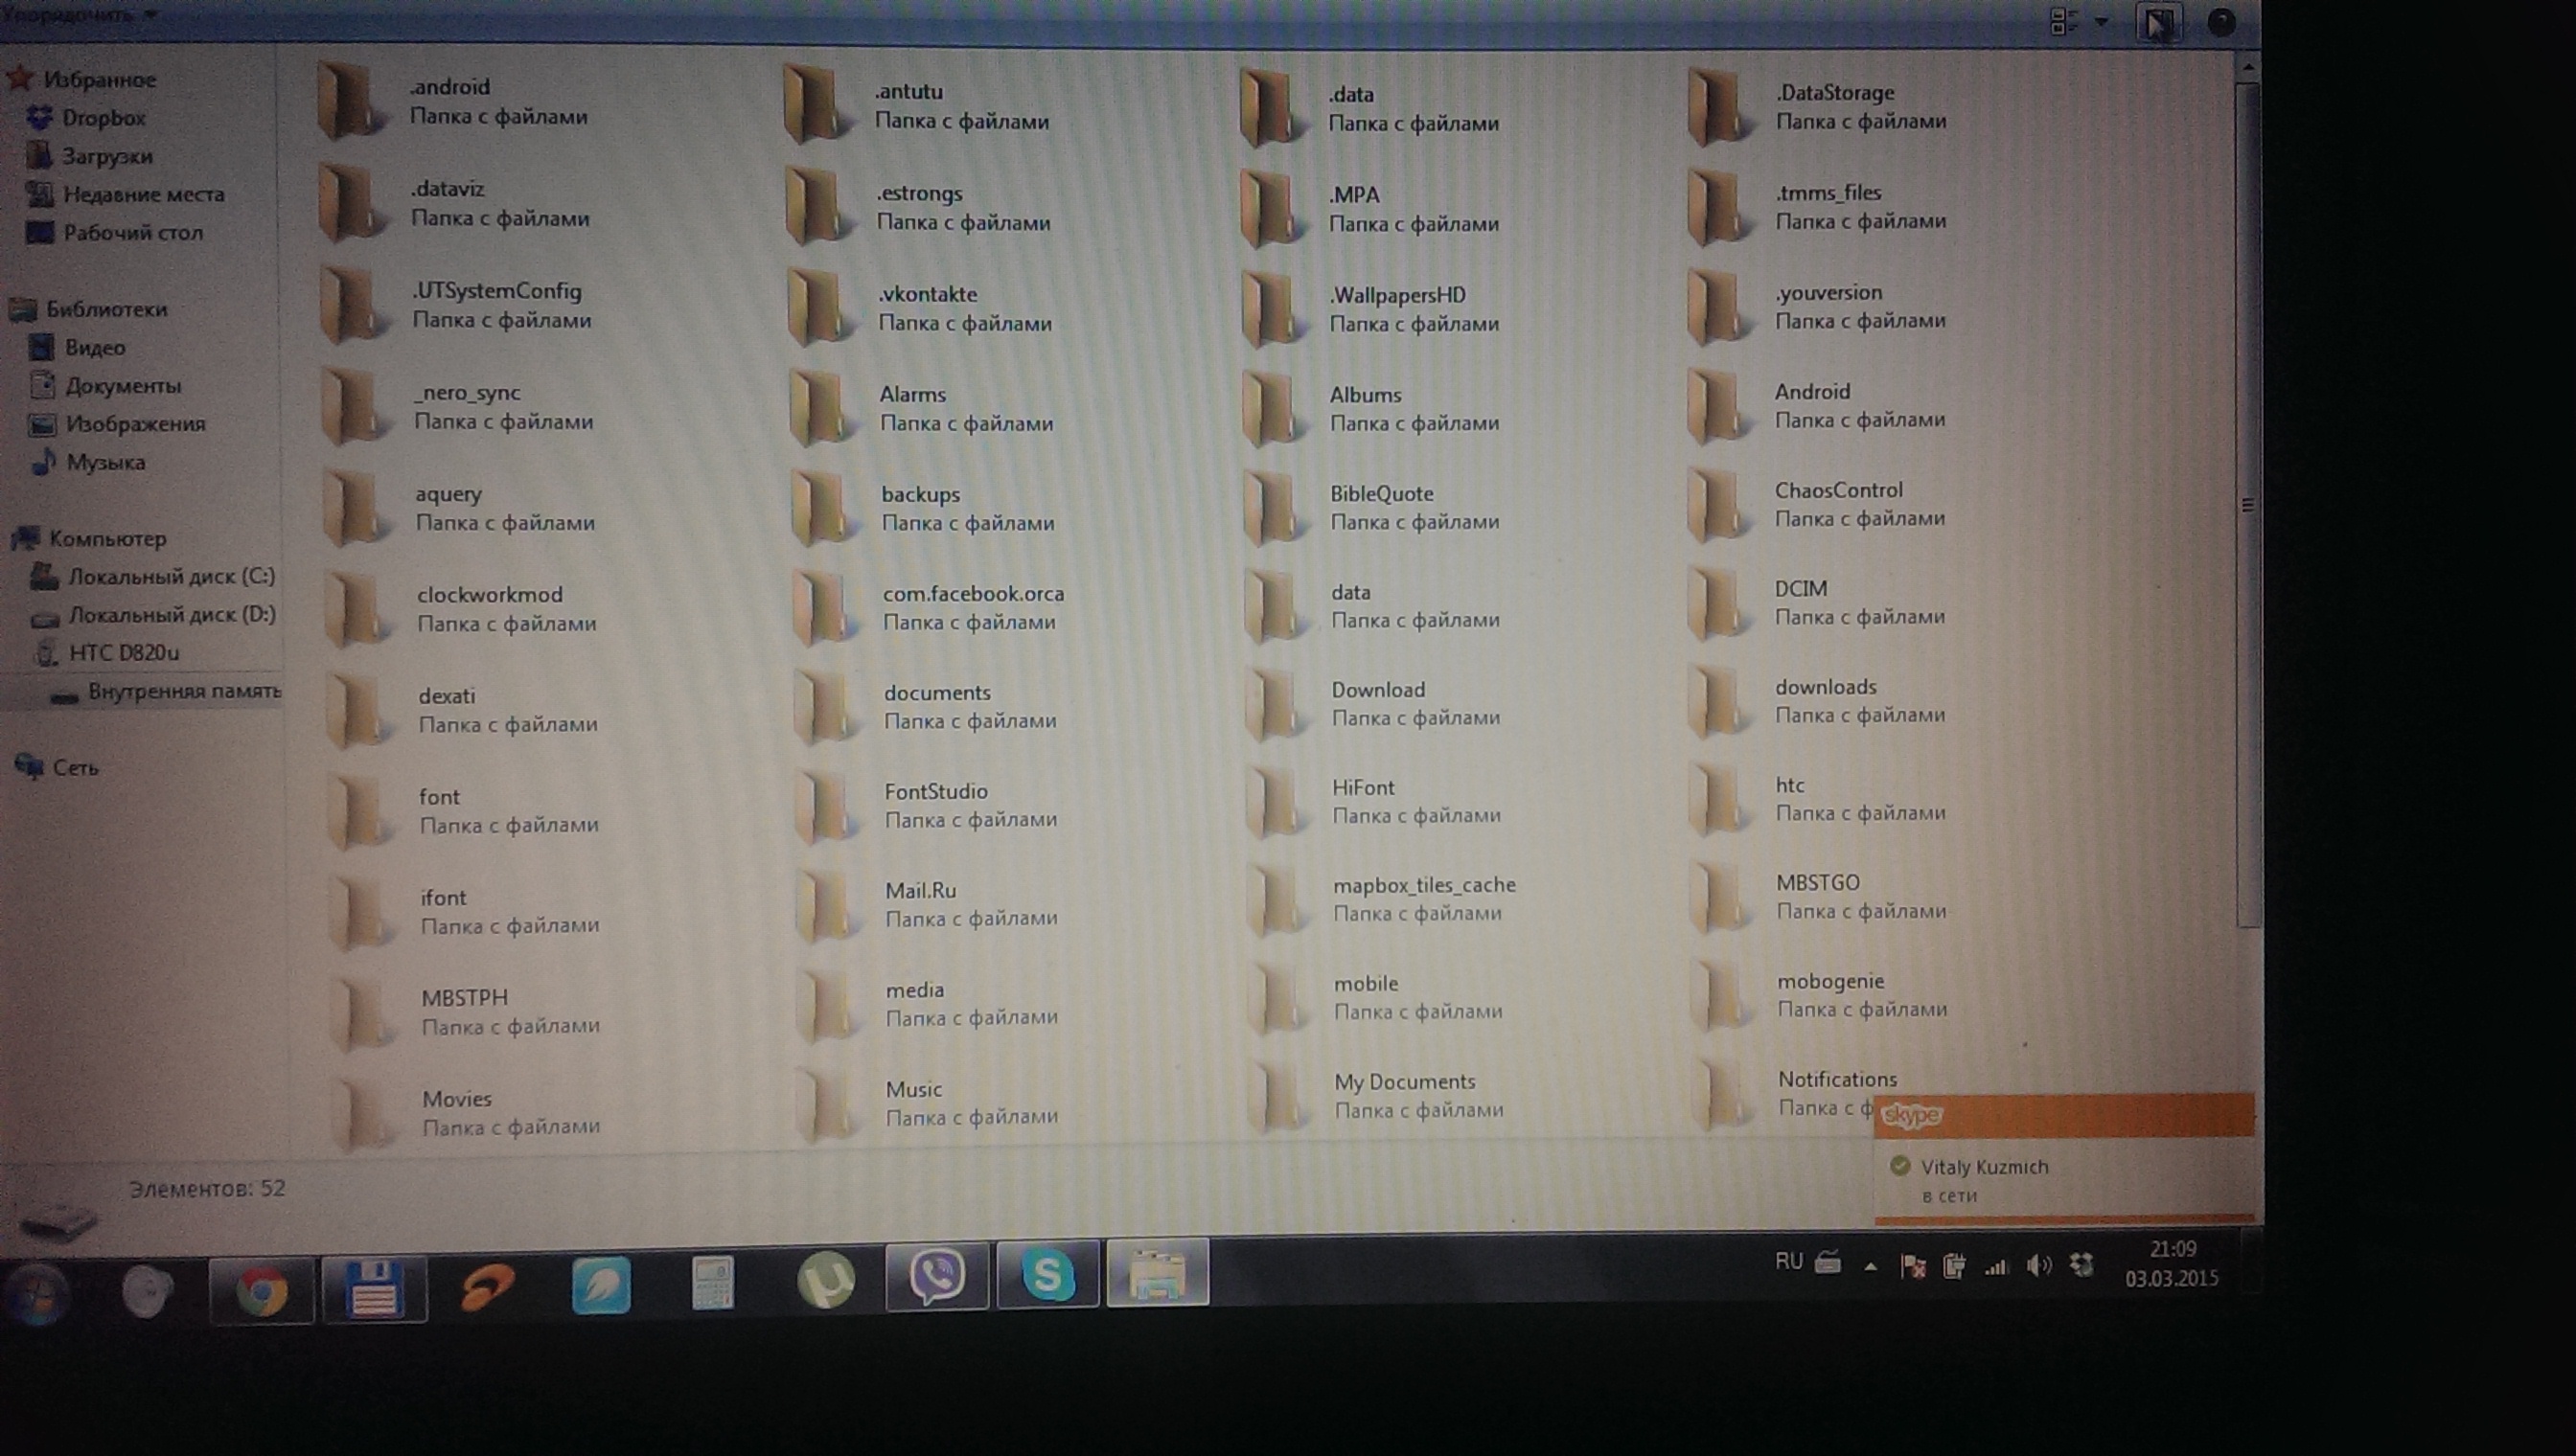This screenshot has width=2576, height=1456.
Task: Open Dropbox in favorites
Action: coord(103,118)
